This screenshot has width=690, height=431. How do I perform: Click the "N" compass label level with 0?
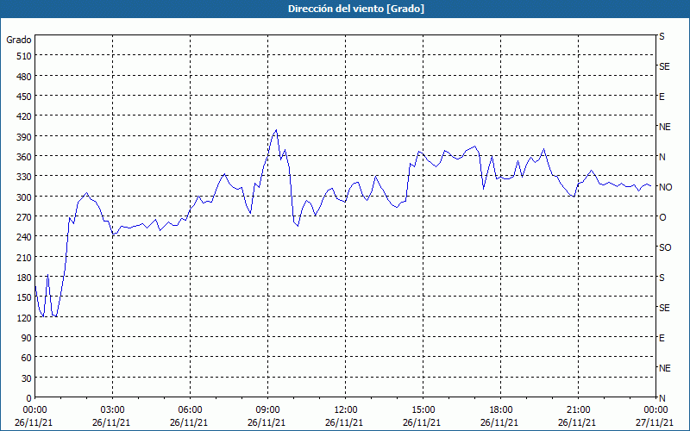click(x=662, y=398)
